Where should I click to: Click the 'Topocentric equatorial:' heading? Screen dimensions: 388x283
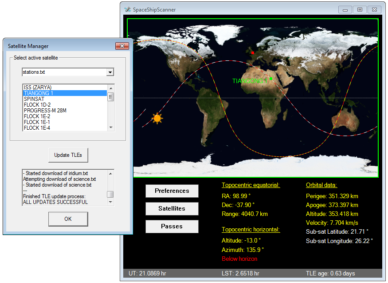251,185
